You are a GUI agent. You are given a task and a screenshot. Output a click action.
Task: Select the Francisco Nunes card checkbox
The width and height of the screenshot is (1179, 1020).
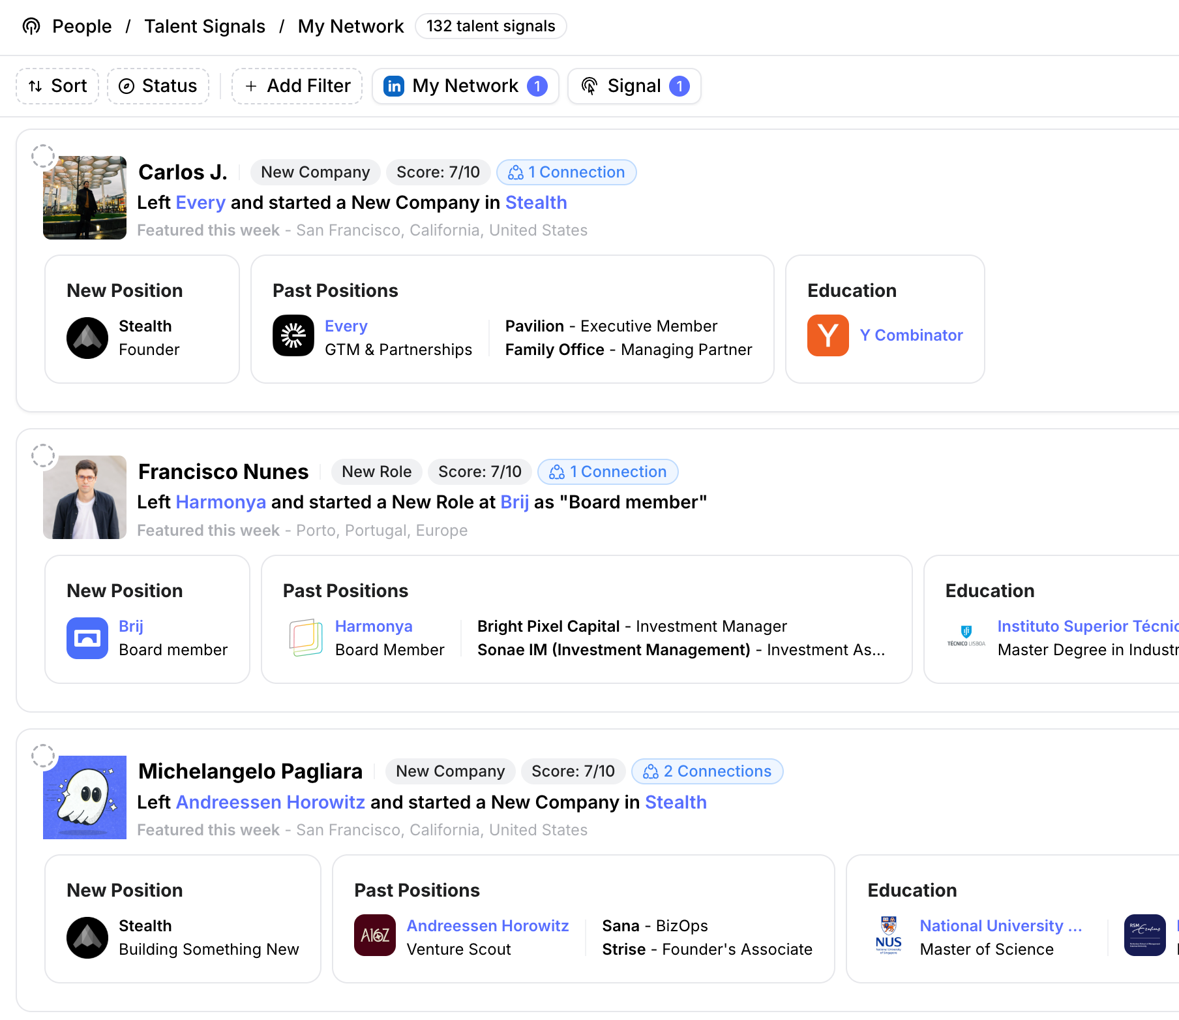[43, 456]
